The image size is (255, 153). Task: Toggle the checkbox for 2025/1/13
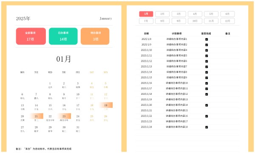[x=207, y=67]
